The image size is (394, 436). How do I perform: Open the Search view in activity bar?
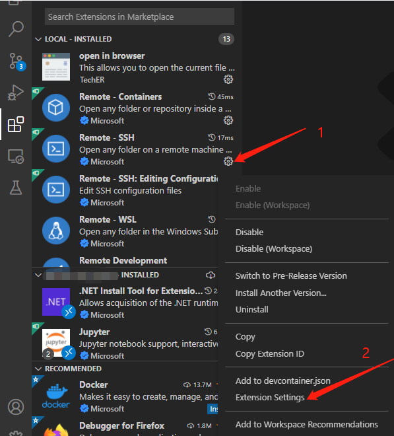[x=16, y=29]
